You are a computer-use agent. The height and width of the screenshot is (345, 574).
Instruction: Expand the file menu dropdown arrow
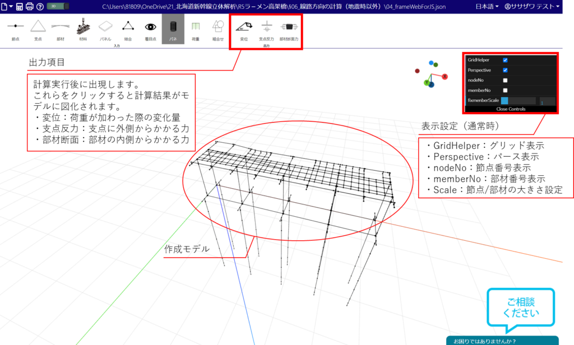(11, 7)
